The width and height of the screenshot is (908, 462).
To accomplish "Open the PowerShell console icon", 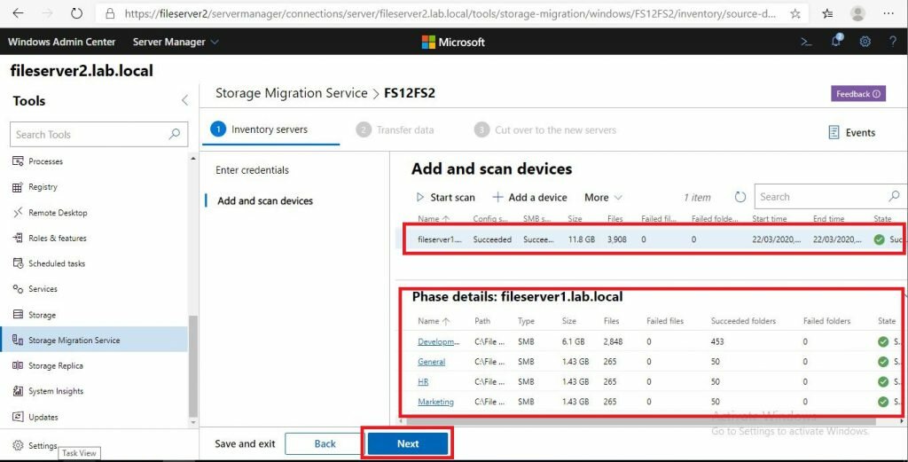I will pos(806,42).
